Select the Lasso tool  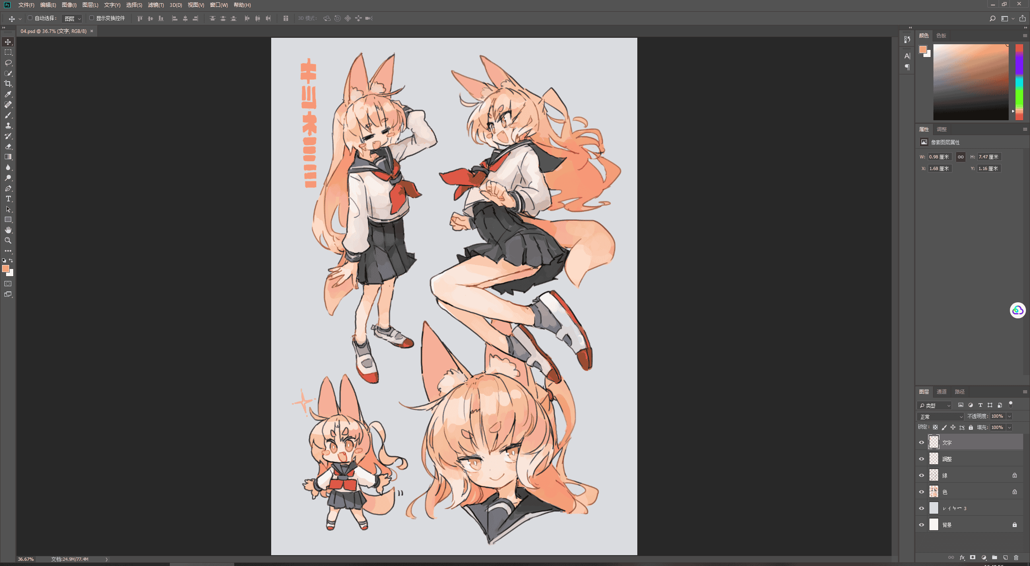[8, 63]
